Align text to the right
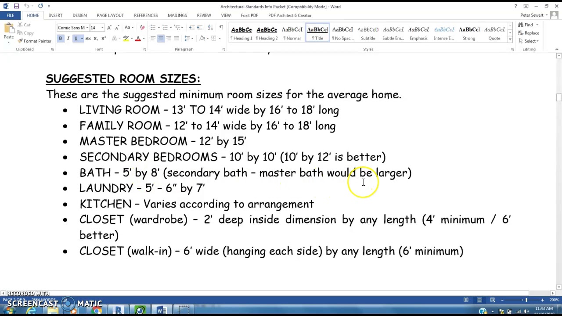Viewport: 562px width, 316px height. click(169, 39)
